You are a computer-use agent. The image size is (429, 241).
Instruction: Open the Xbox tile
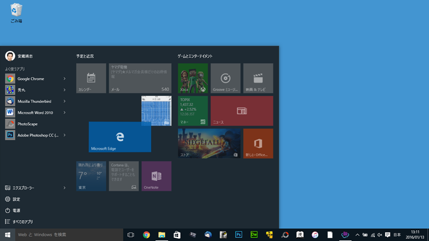point(193,78)
